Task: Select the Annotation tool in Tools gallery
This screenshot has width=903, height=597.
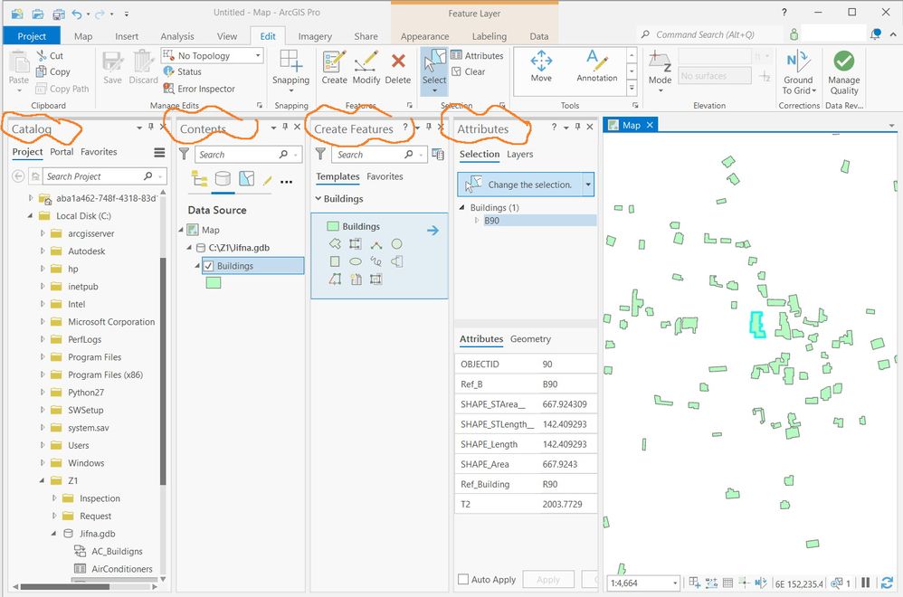Action: (x=596, y=66)
